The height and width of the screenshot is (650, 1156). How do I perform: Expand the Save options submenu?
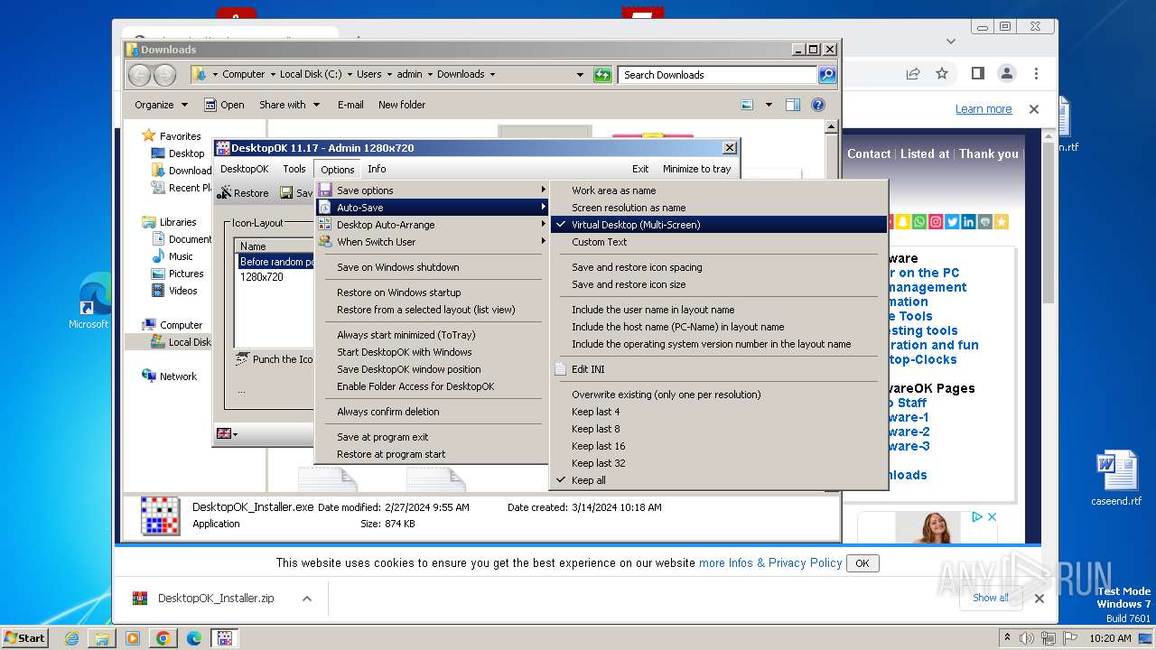click(x=432, y=190)
